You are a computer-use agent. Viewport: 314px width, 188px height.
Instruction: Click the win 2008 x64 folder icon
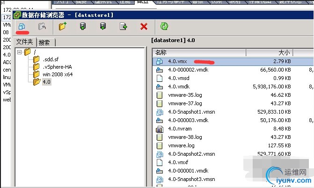pyautogui.click(x=36, y=74)
